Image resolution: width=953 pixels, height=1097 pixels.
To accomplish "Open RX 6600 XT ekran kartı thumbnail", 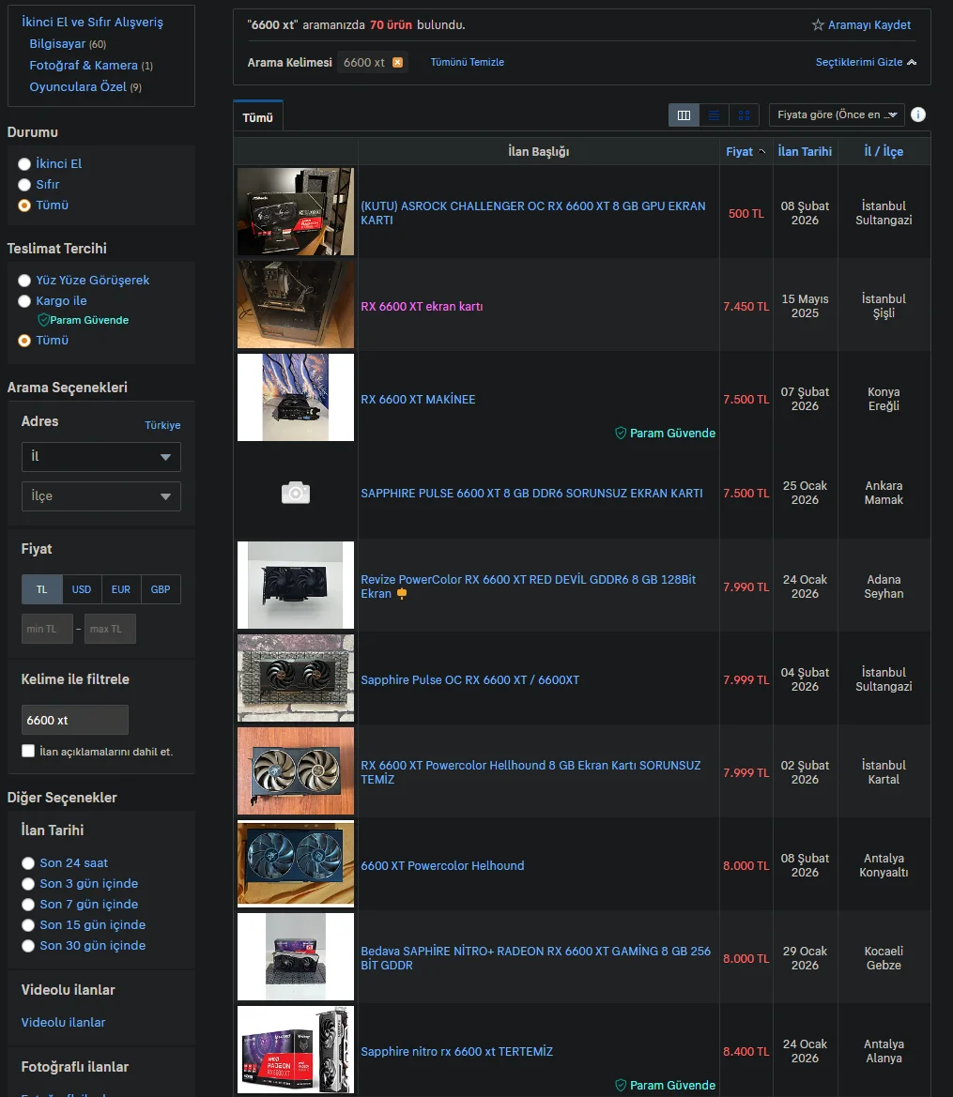I will click(296, 304).
